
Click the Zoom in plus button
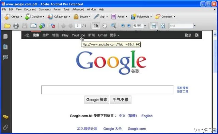[129, 26]
